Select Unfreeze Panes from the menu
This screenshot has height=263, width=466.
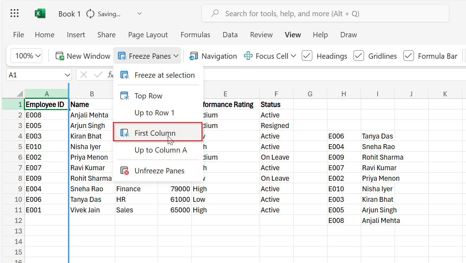point(159,171)
